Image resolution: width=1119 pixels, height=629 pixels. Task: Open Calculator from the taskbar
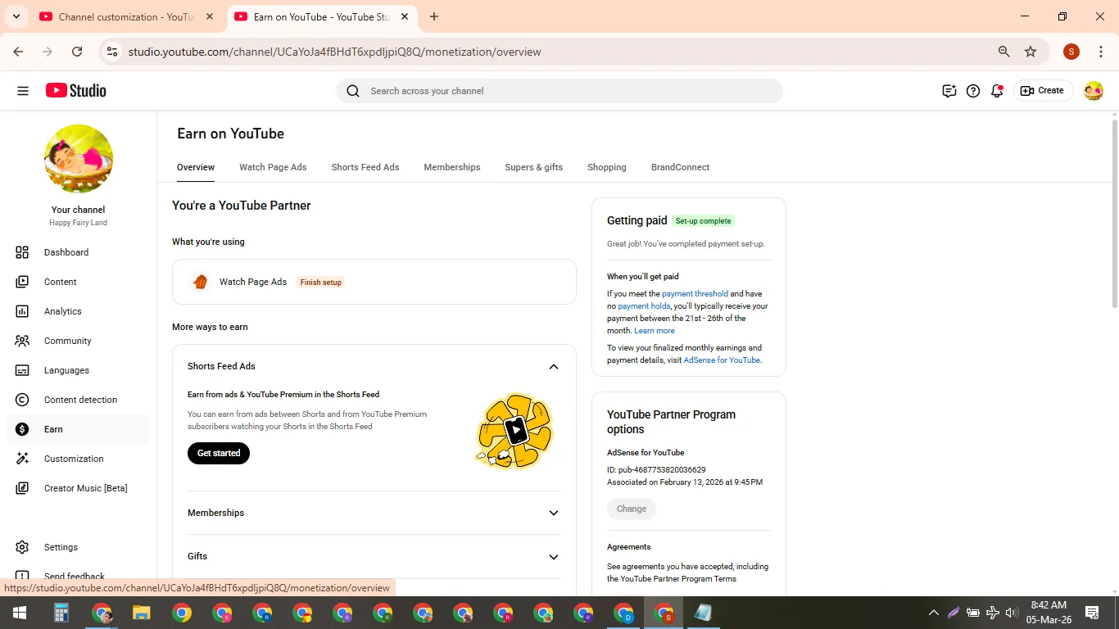pyautogui.click(x=61, y=613)
